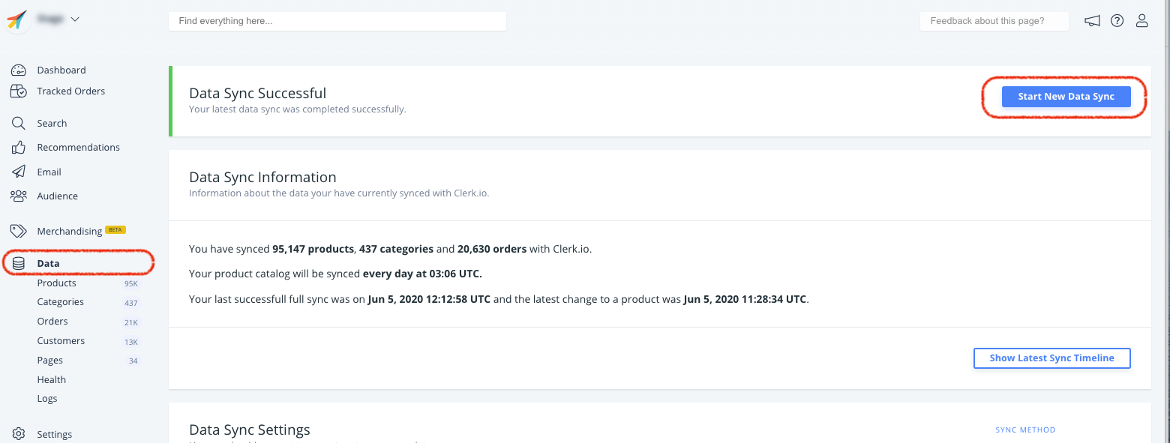Click the Audience people icon
The height and width of the screenshot is (443, 1170).
pyautogui.click(x=19, y=196)
